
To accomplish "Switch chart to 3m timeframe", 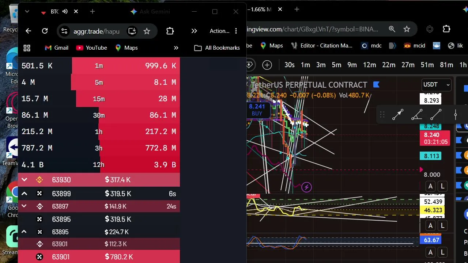I will 321,65.
